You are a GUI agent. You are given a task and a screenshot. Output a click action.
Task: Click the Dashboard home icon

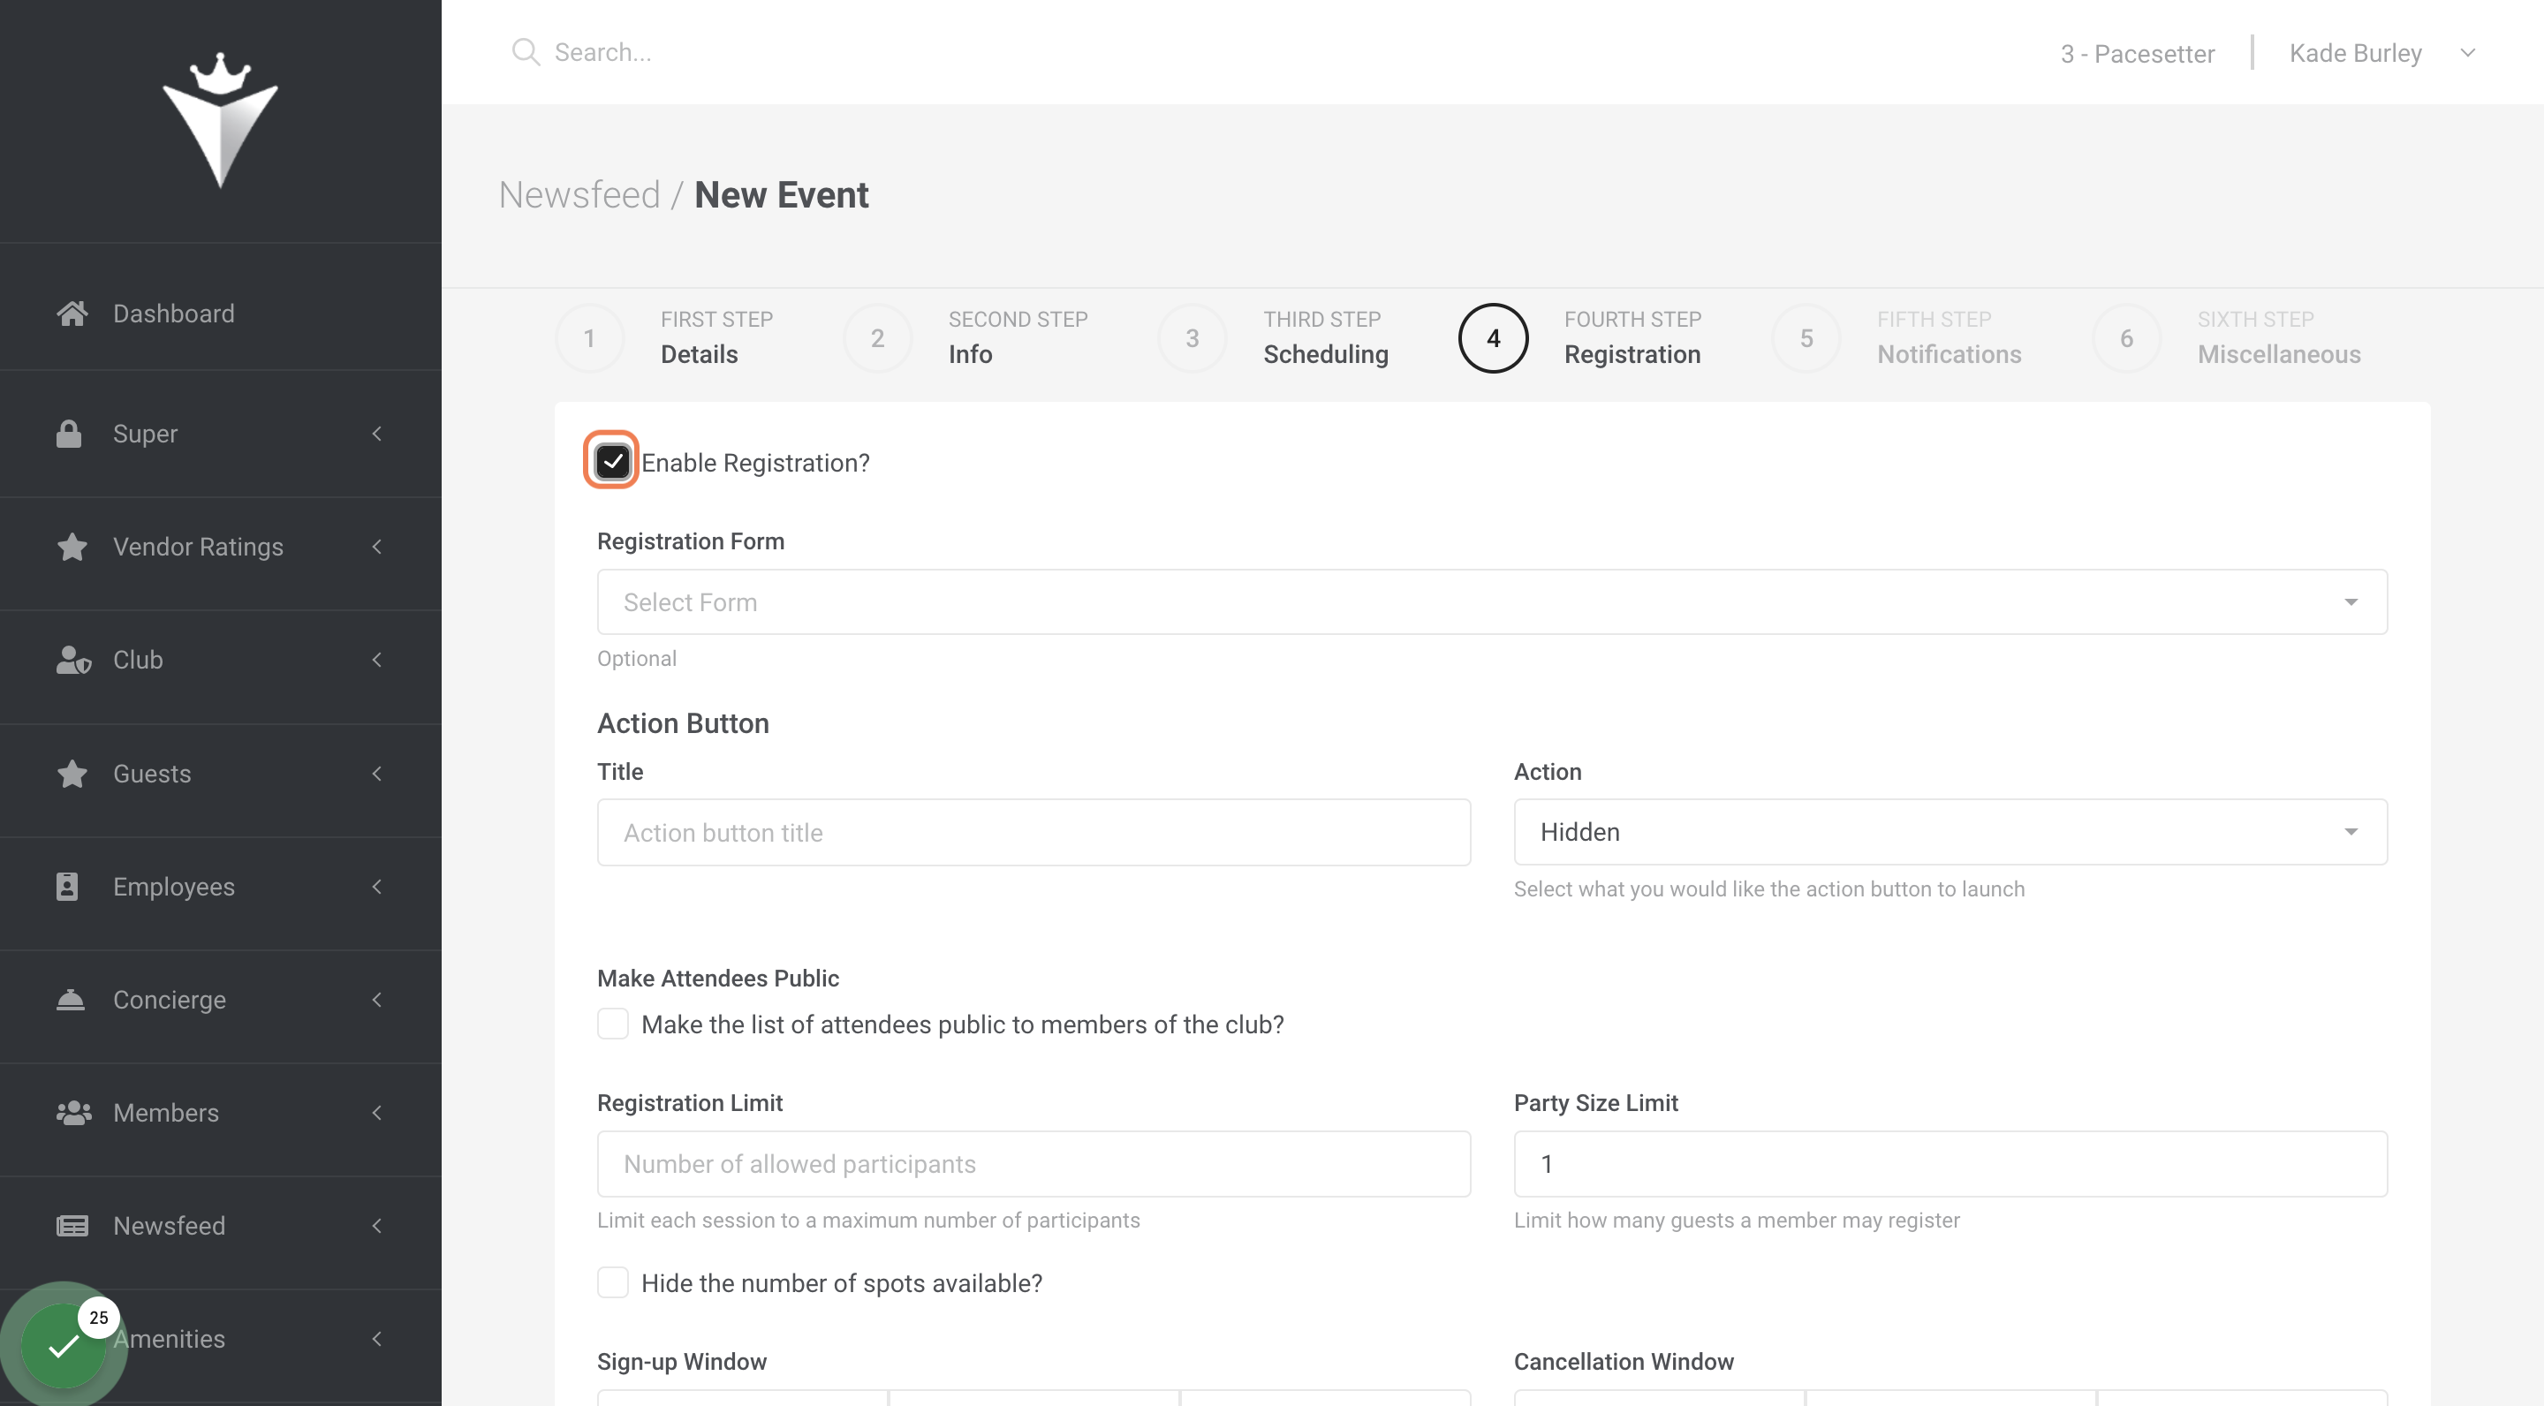point(71,313)
